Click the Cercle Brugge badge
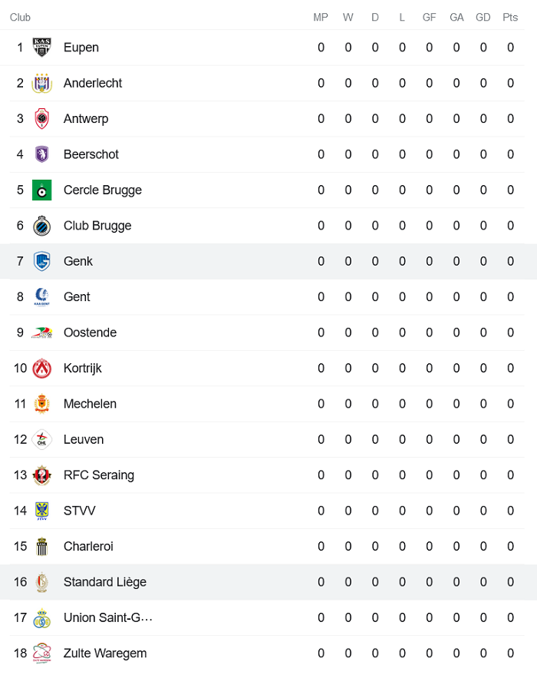 click(x=41, y=190)
